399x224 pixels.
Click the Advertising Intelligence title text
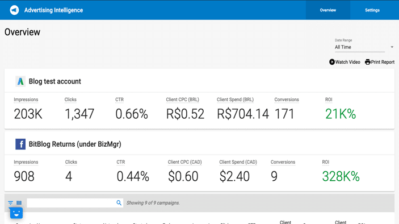pos(54,10)
